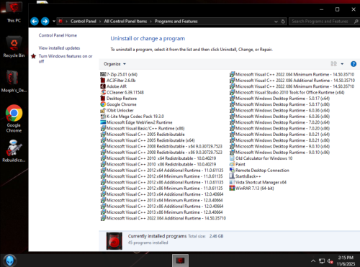Open the Organize dropdown menu
This screenshot has width=360, height=267.
click(x=114, y=64)
